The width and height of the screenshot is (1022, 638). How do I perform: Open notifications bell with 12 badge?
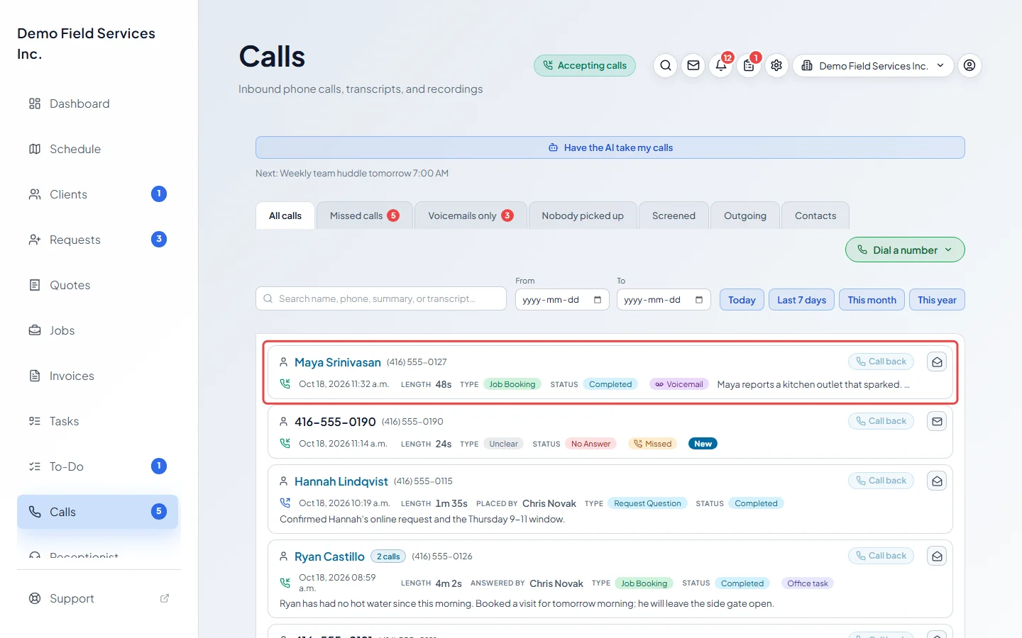click(x=721, y=66)
